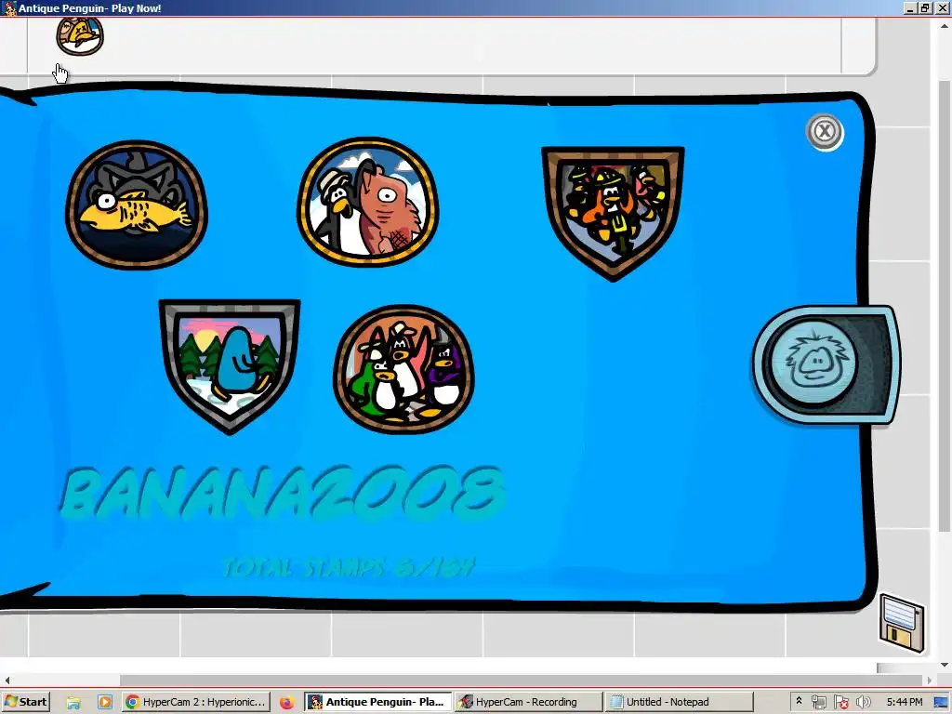
Task: Save with the floppy disk icon
Action: click(902, 624)
